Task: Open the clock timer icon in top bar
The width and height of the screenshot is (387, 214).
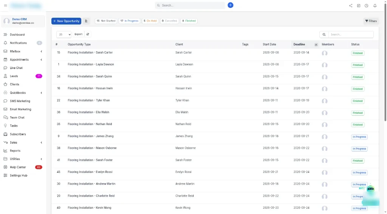Action: (366, 6)
